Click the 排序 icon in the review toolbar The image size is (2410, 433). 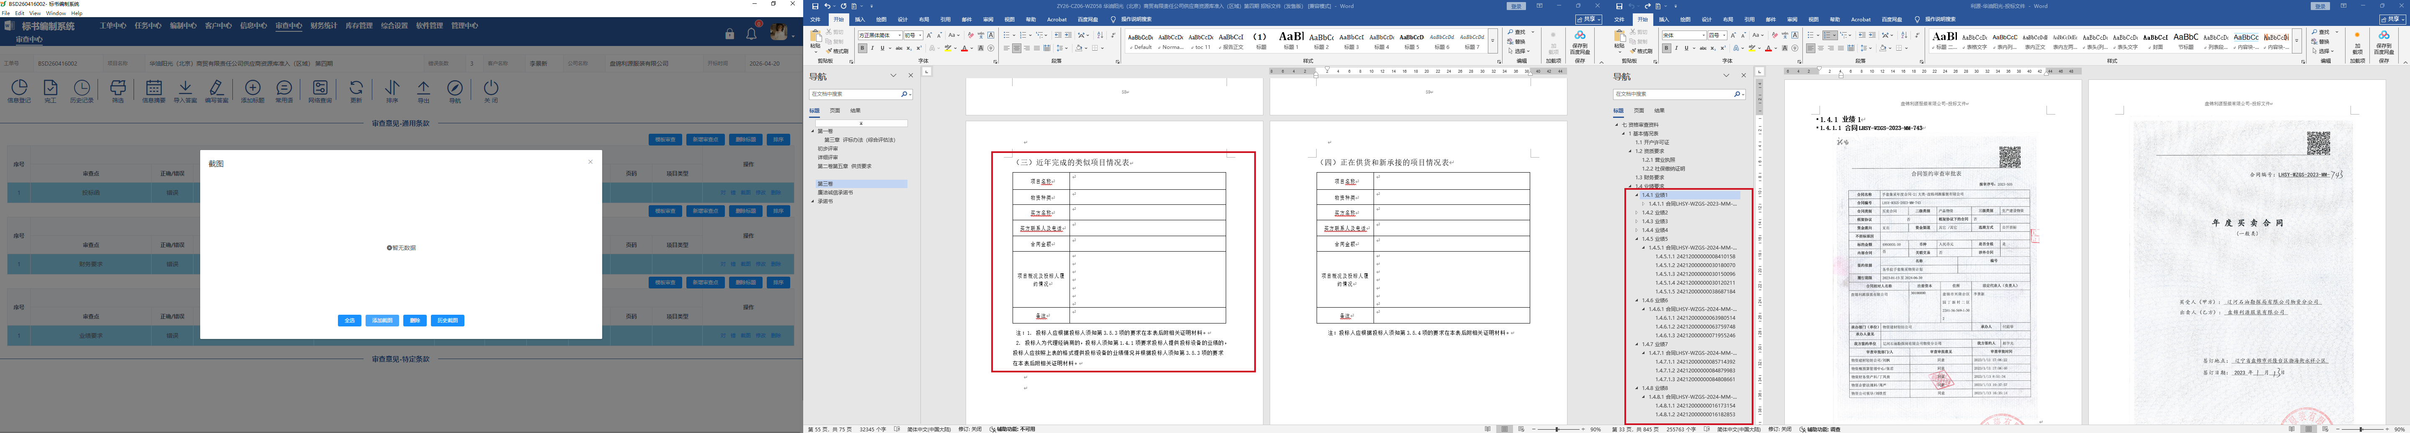click(x=392, y=91)
